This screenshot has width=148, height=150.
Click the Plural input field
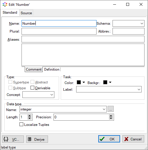pos(59,31)
